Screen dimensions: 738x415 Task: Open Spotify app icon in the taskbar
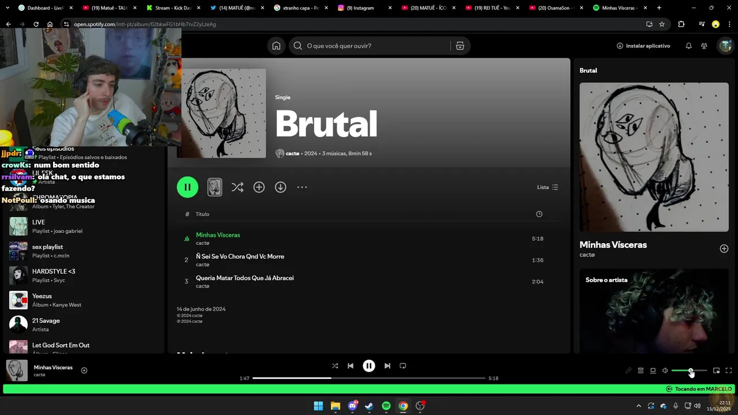click(386, 406)
